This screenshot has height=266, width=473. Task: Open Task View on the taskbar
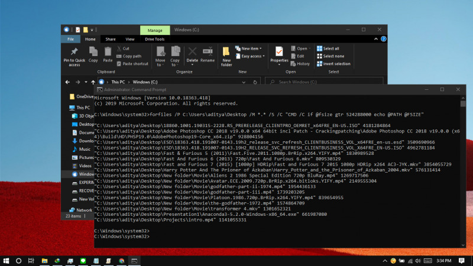click(x=31, y=261)
